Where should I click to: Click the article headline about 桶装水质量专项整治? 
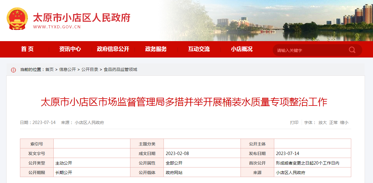pos(184,102)
